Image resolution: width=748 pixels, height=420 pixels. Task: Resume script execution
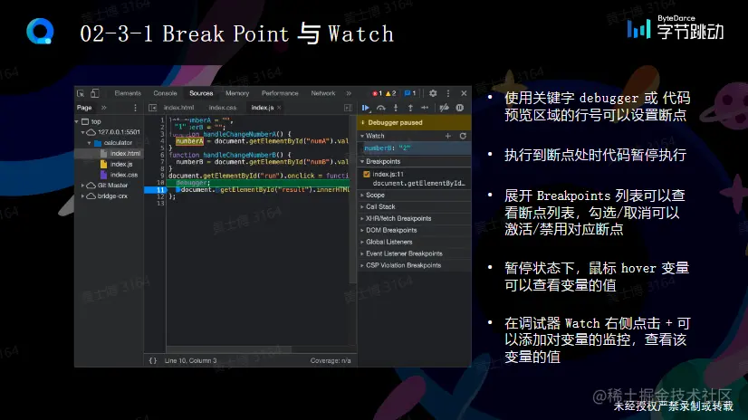(366, 108)
